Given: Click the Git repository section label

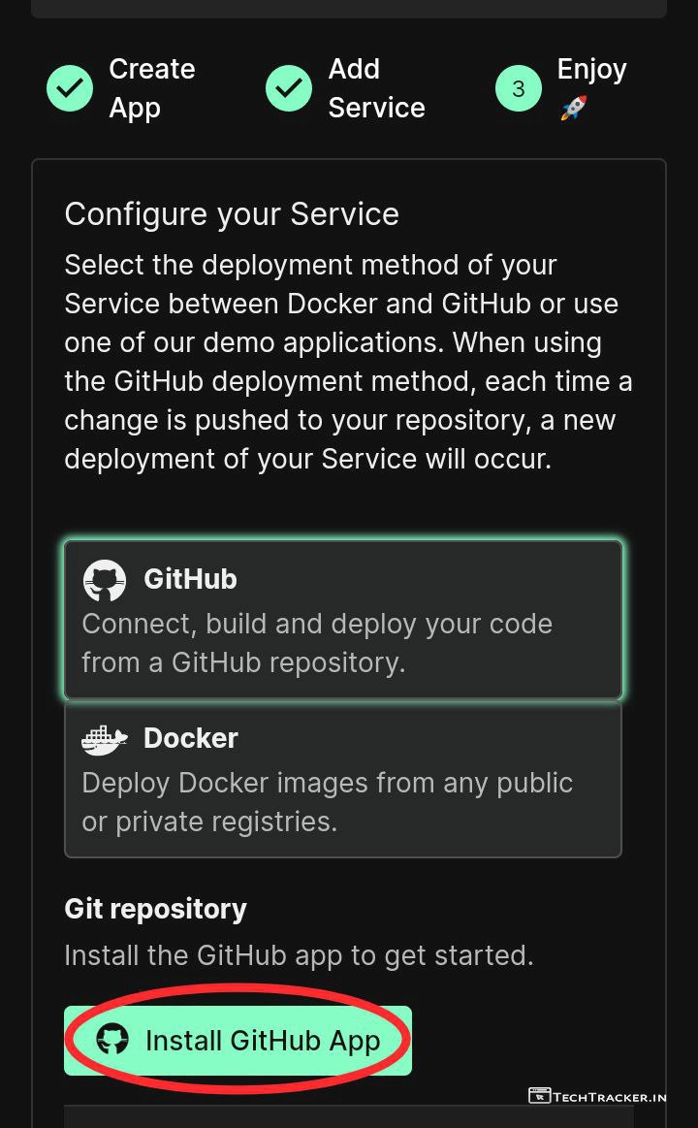Looking at the screenshot, I should (x=155, y=909).
